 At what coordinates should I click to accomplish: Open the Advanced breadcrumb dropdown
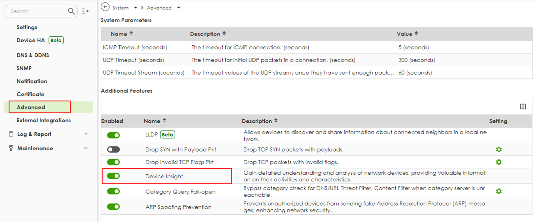pos(179,8)
